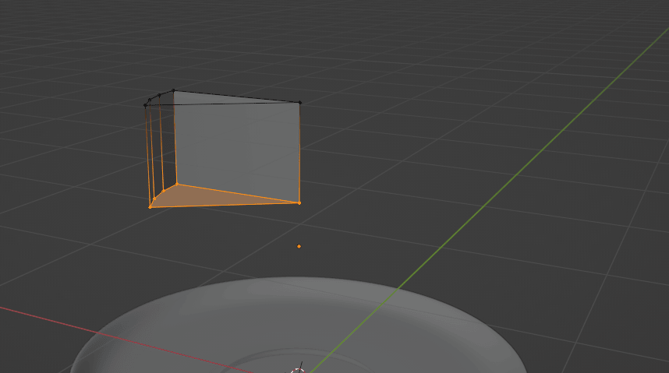Click the orange object origin dot below the mesh

(x=299, y=246)
